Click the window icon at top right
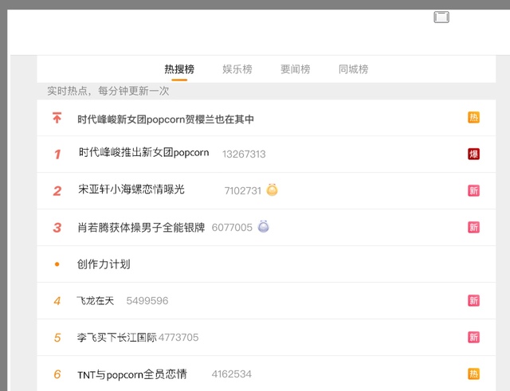This screenshot has width=510, height=391. [441, 17]
